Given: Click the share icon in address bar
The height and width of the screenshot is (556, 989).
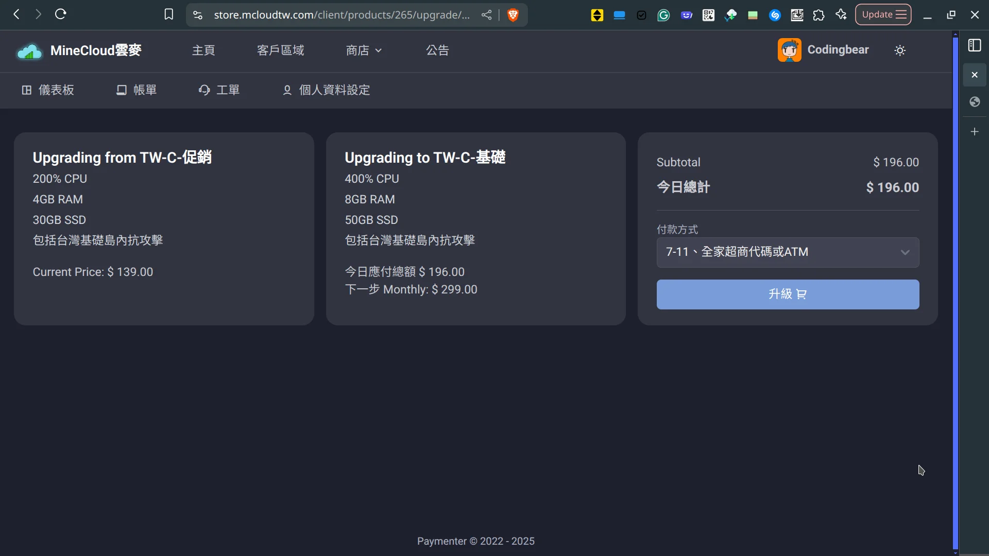Looking at the screenshot, I should [486, 15].
